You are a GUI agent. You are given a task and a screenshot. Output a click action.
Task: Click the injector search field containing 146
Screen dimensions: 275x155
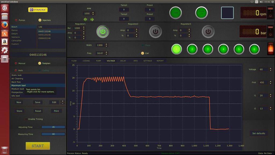[51, 27]
